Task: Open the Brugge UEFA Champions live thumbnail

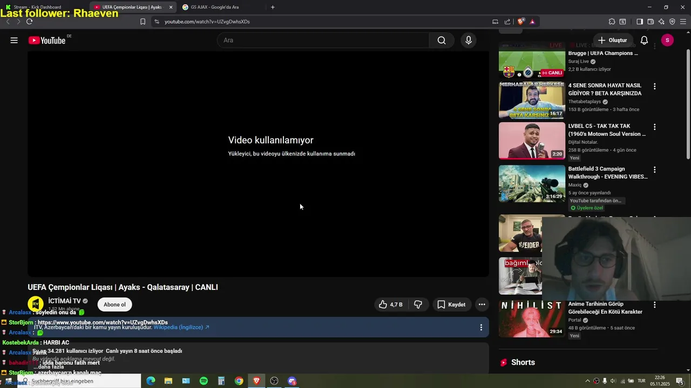Action: click(x=532, y=60)
